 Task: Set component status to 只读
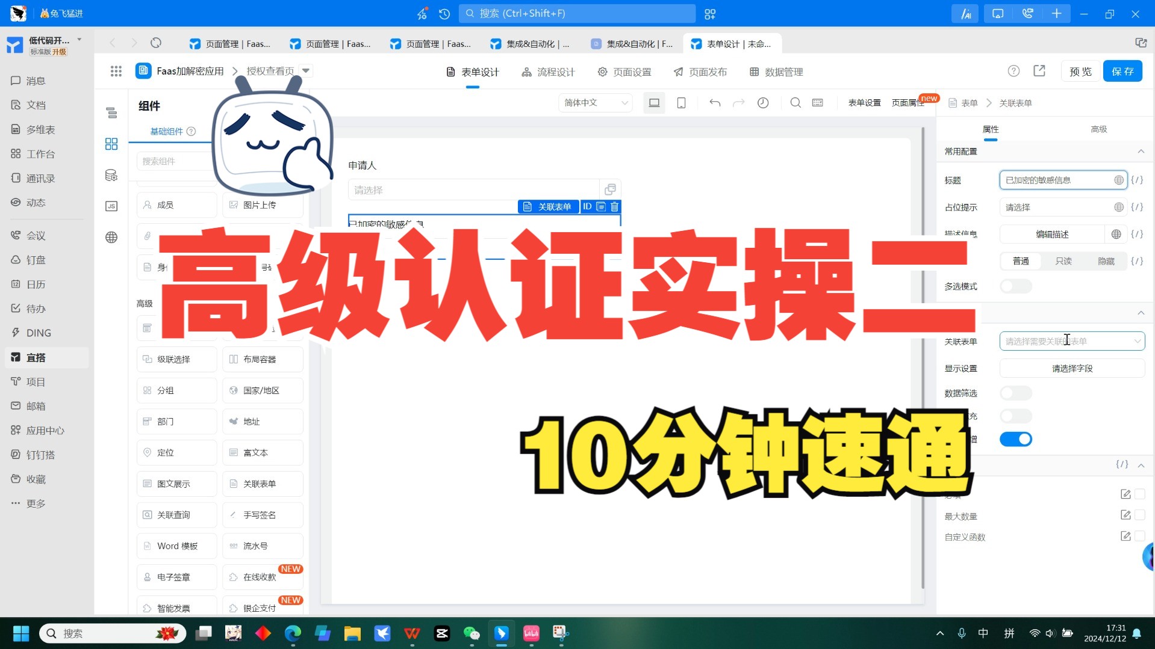[x=1063, y=261]
